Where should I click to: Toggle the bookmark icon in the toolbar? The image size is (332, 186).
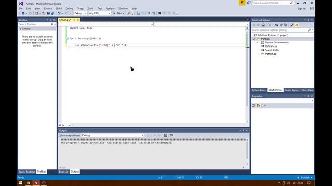[160, 13]
